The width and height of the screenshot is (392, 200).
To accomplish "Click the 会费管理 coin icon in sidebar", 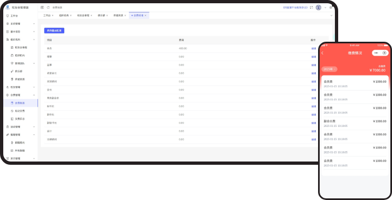I will tap(8, 95).
